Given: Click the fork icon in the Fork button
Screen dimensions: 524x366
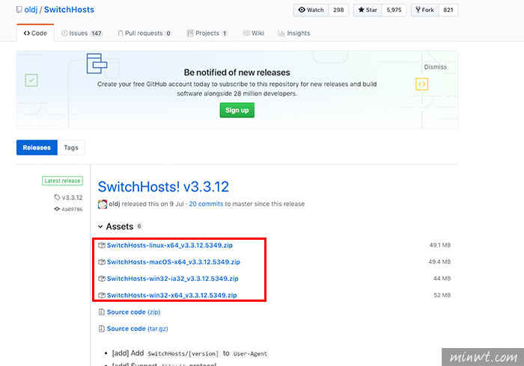Looking at the screenshot, I should pos(418,10).
